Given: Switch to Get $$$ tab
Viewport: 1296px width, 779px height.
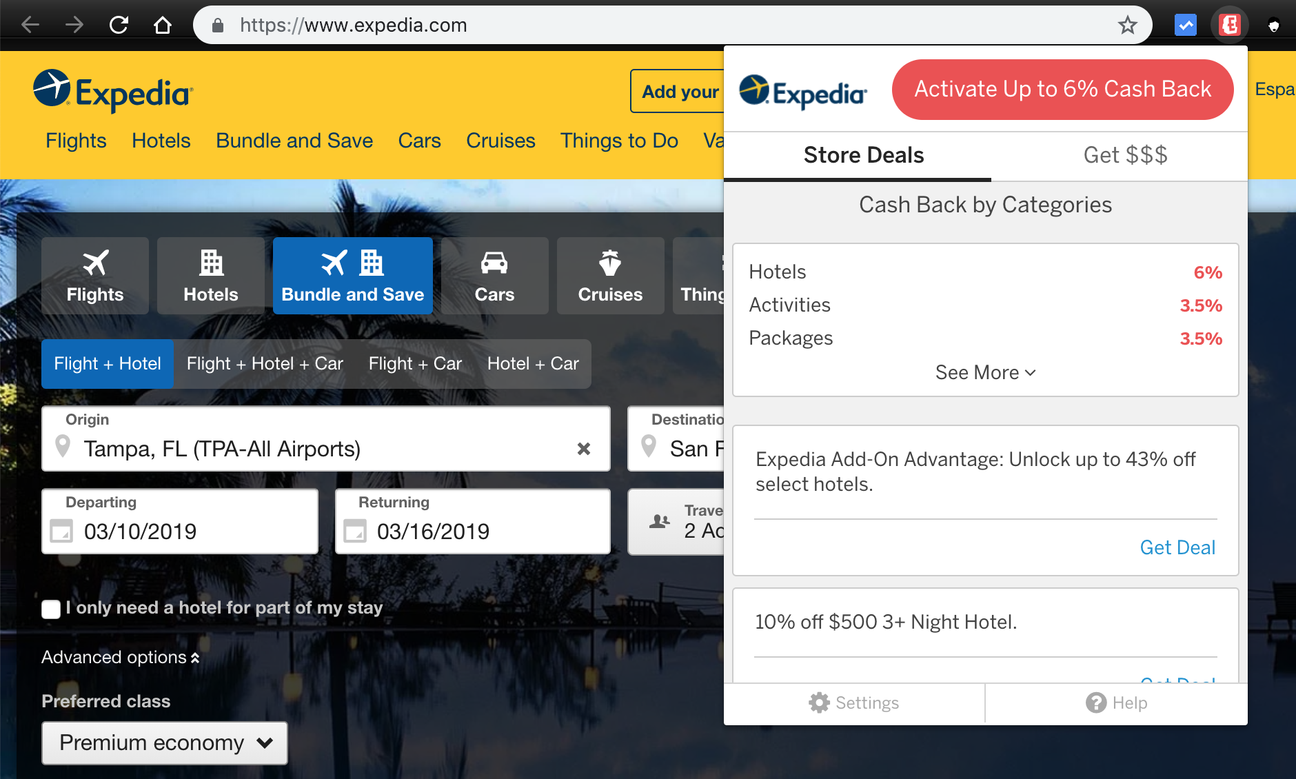Looking at the screenshot, I should point(1125,155).
